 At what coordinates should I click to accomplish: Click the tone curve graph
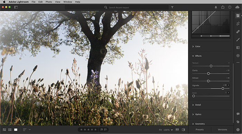[x=211, y=22]
